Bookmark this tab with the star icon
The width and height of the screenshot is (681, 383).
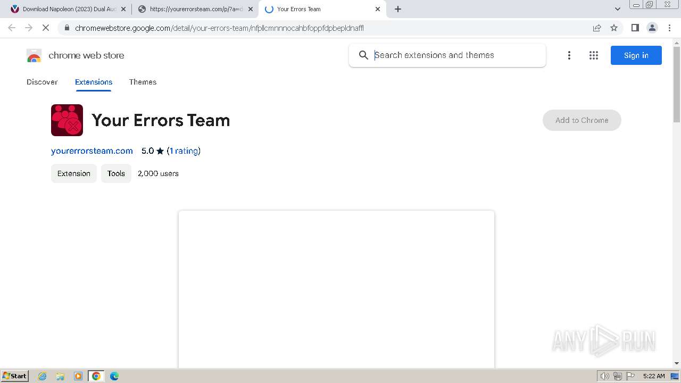pos(614,28)
